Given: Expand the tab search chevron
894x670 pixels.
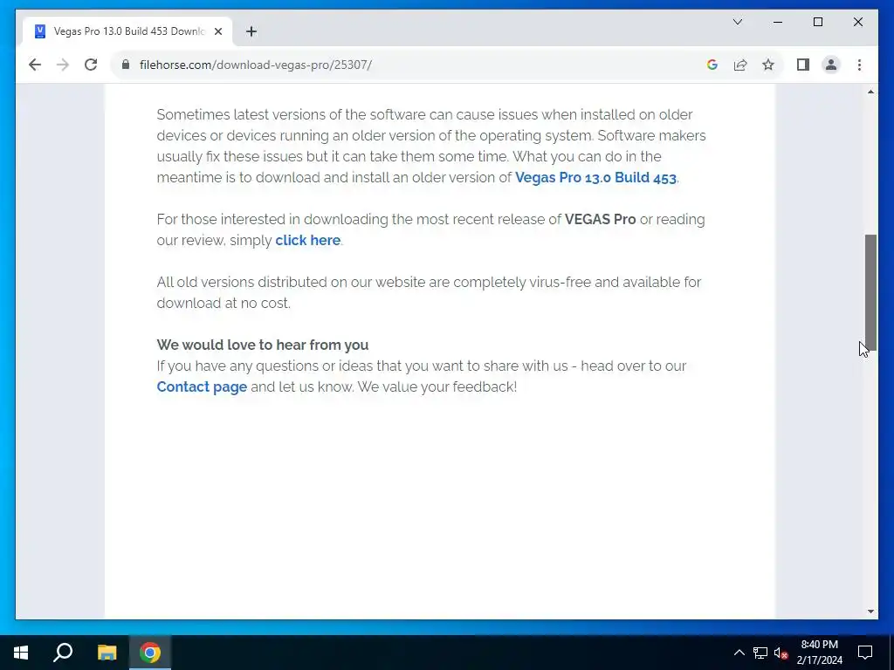Looking at the screenshot, I should click(737, 22).
